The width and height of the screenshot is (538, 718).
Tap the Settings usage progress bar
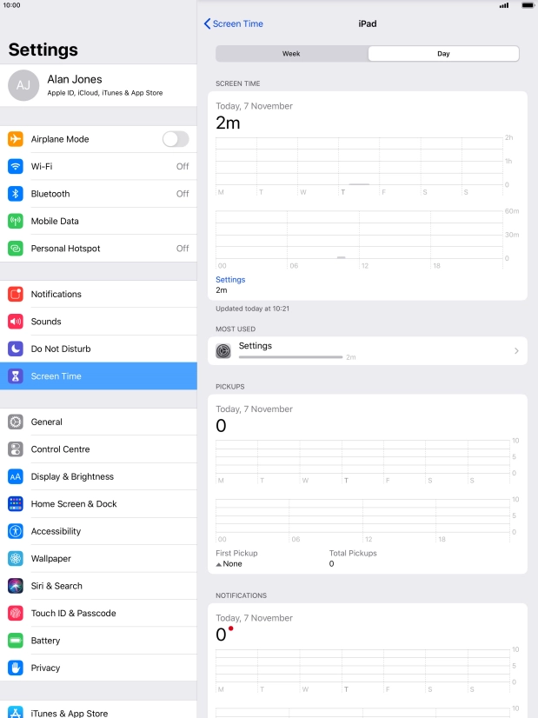click(x=291, y=357)
